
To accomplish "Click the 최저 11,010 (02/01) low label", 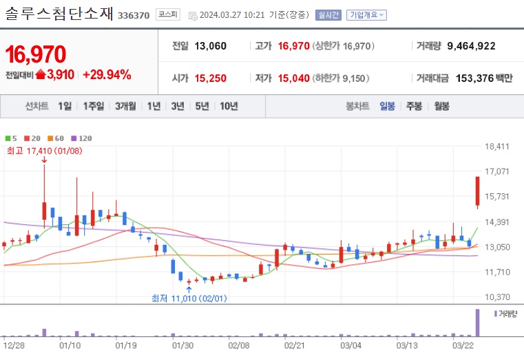I will [189, 298].
